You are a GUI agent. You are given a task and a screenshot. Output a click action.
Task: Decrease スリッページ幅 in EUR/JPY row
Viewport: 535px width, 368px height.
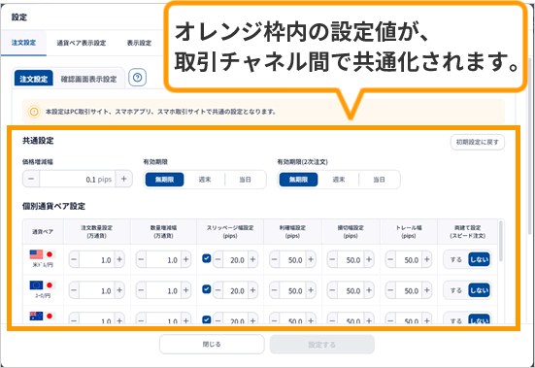218,290
